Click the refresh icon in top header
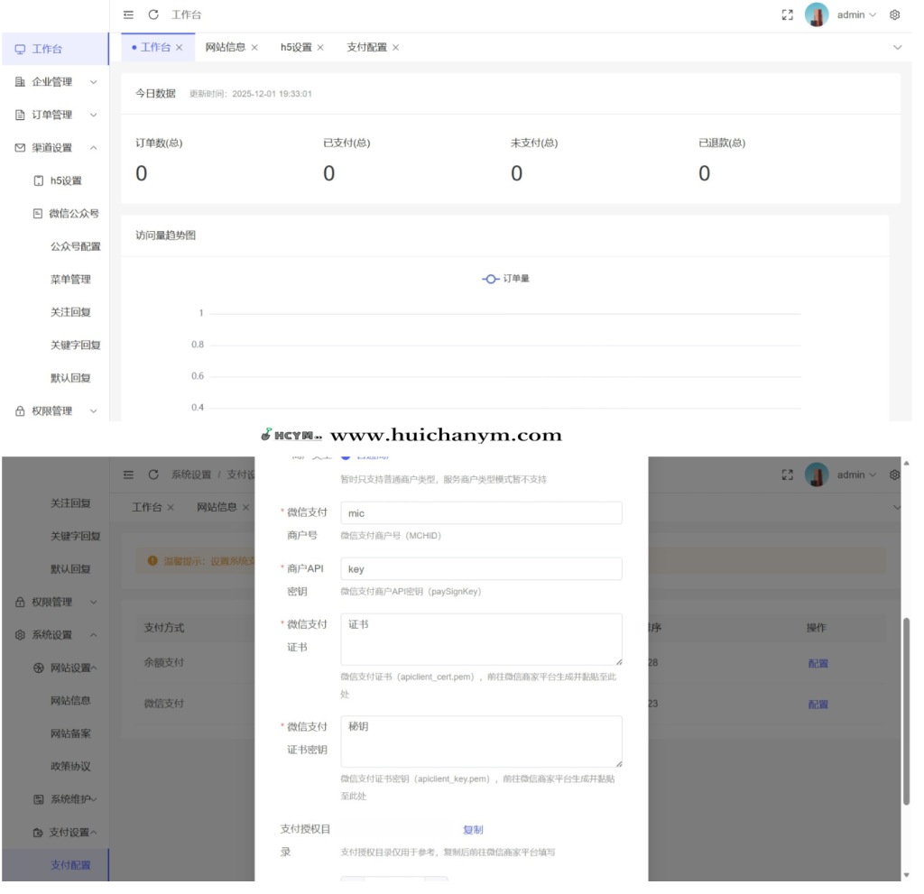The width and height of the screenshot is (924, 894). tap(153, 15)
